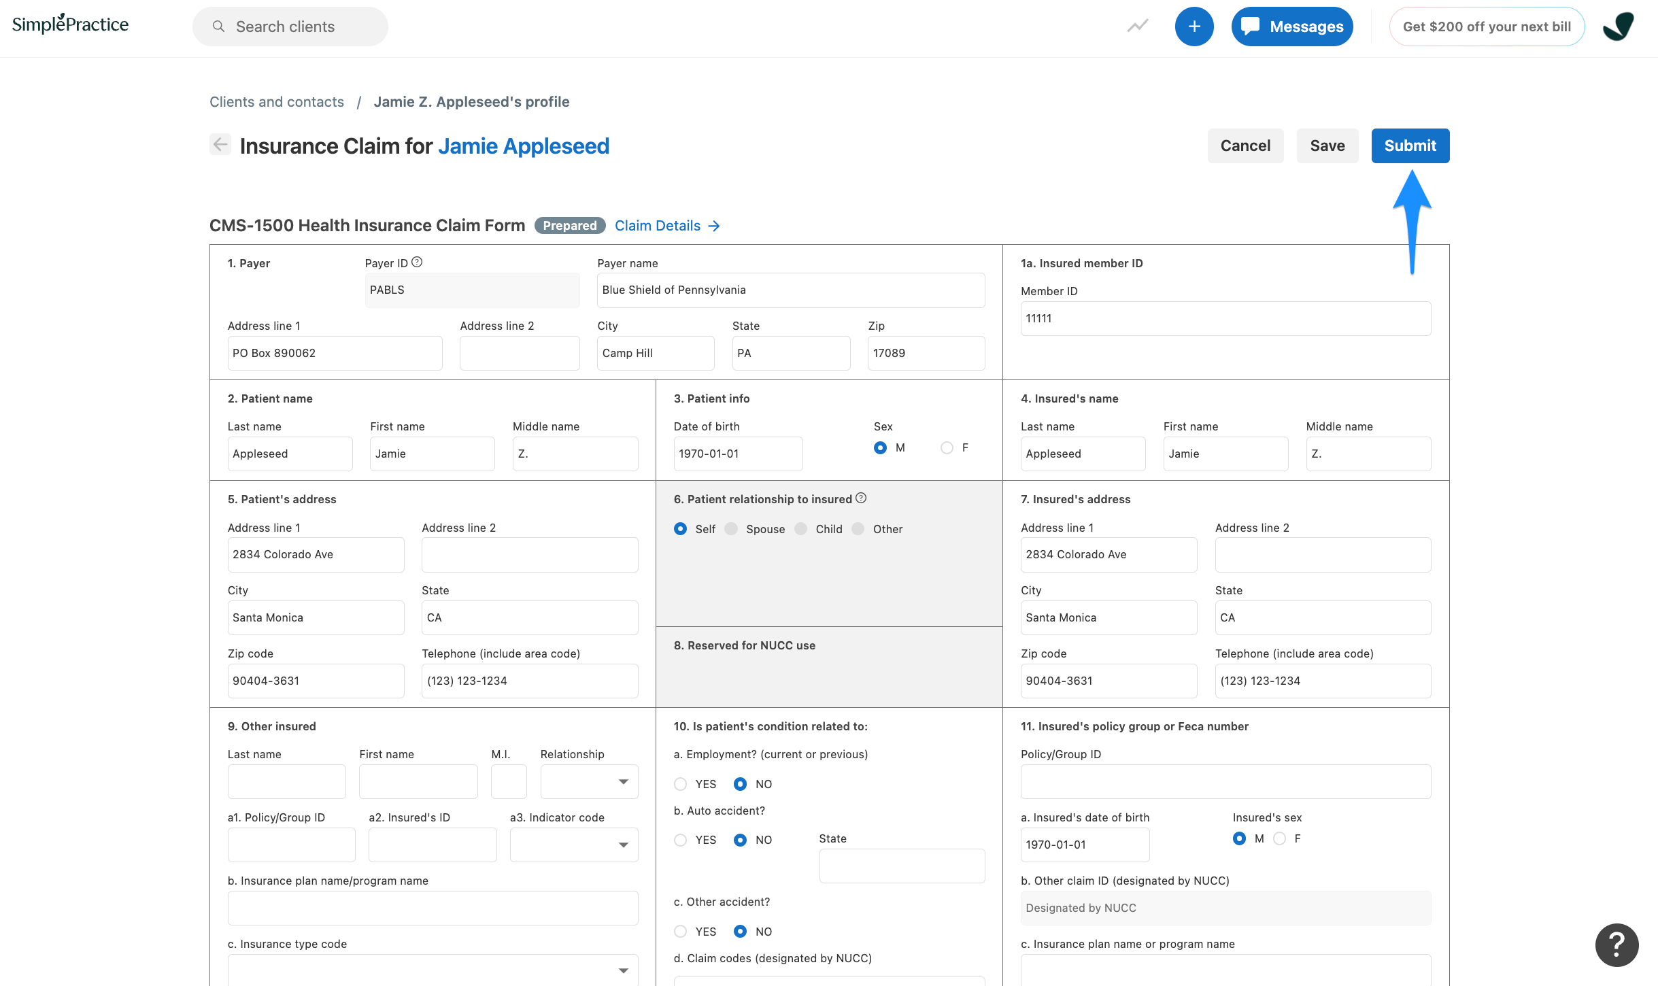1658x986 pixels.
Task: Open the Other insured Relationship dropdown
Action: coord(589,781)
